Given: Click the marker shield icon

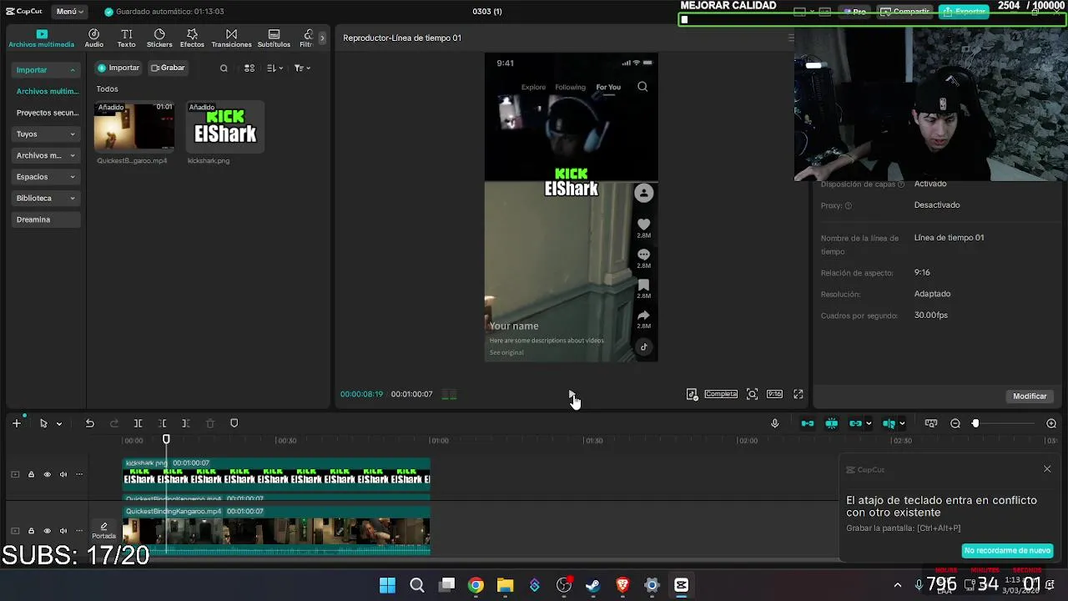Looking at the screenshot, I should point(234,423).
